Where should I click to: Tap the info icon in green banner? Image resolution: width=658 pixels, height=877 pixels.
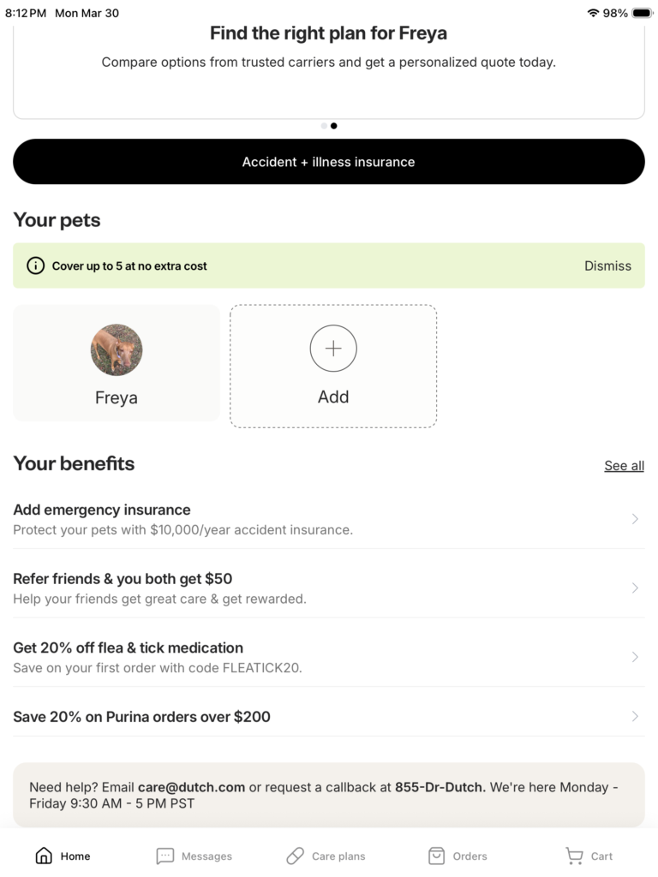point(35,265)
